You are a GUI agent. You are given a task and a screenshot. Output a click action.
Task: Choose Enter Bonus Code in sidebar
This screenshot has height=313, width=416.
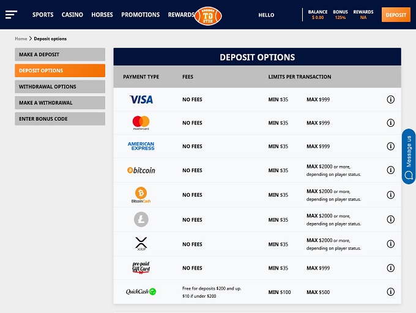(60, 119)
